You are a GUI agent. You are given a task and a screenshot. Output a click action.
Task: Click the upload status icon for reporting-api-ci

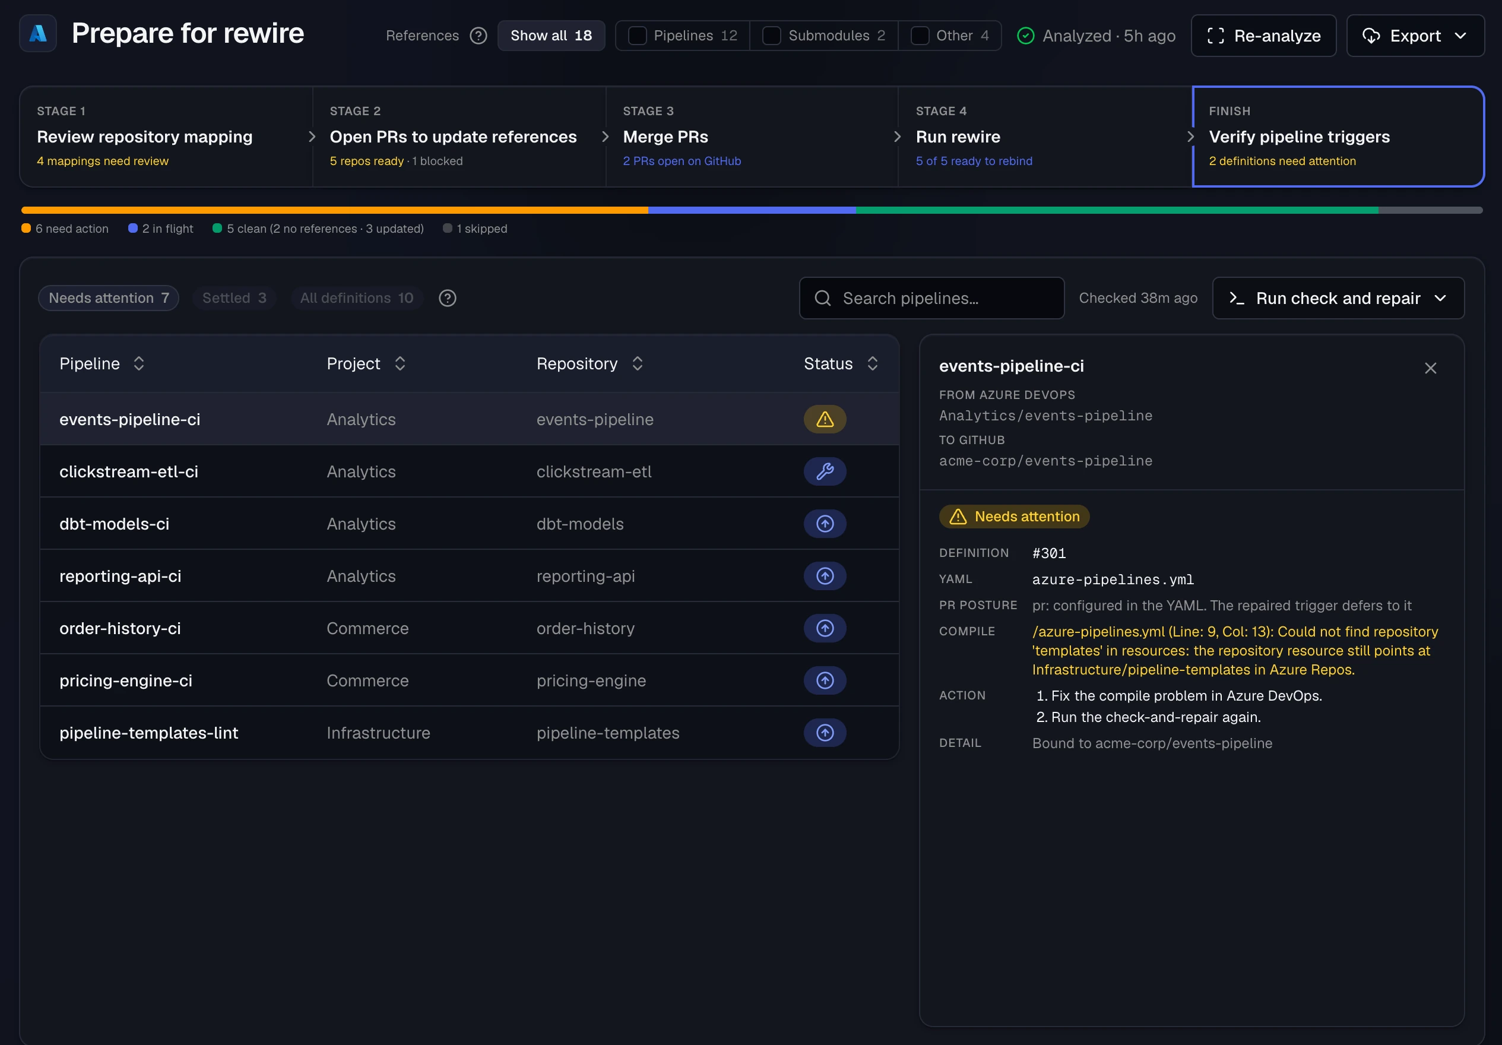coord(824,576)
